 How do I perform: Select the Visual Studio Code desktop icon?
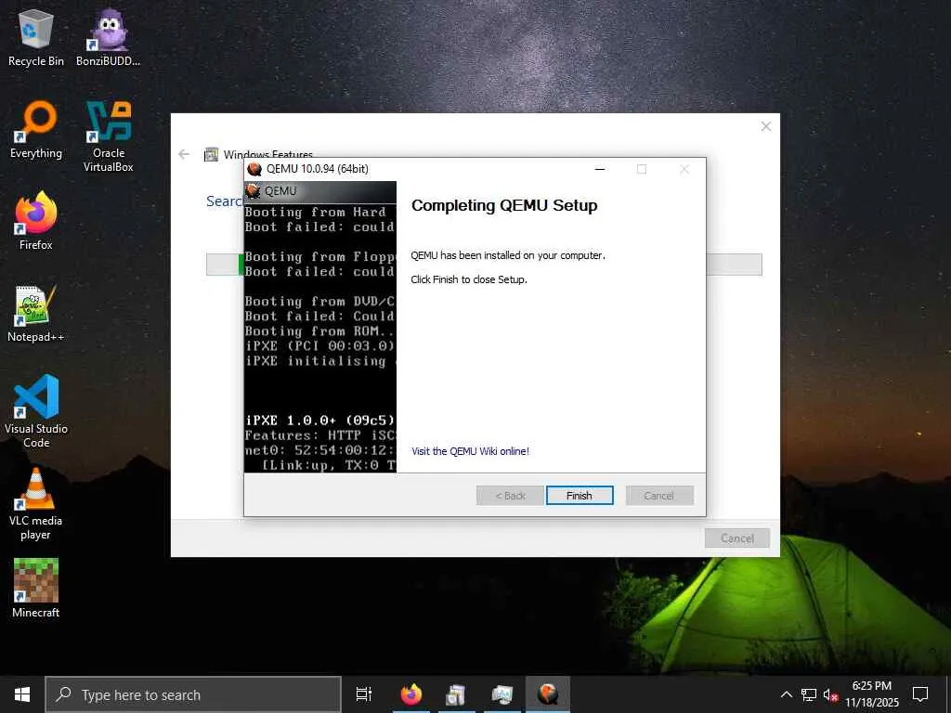click(36, 411)
